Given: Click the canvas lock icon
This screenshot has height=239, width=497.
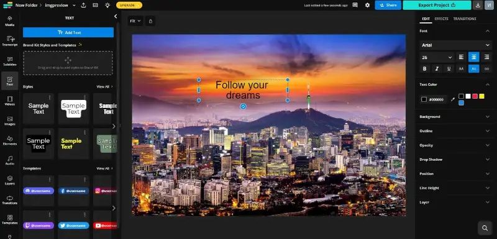Looking at the screenshot, I should (150, 21).
